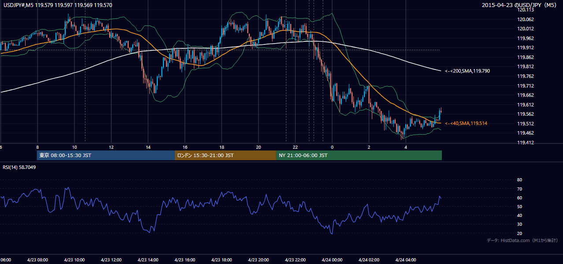Click the 200 SMA 119.790 label

(x=467, y=71)
